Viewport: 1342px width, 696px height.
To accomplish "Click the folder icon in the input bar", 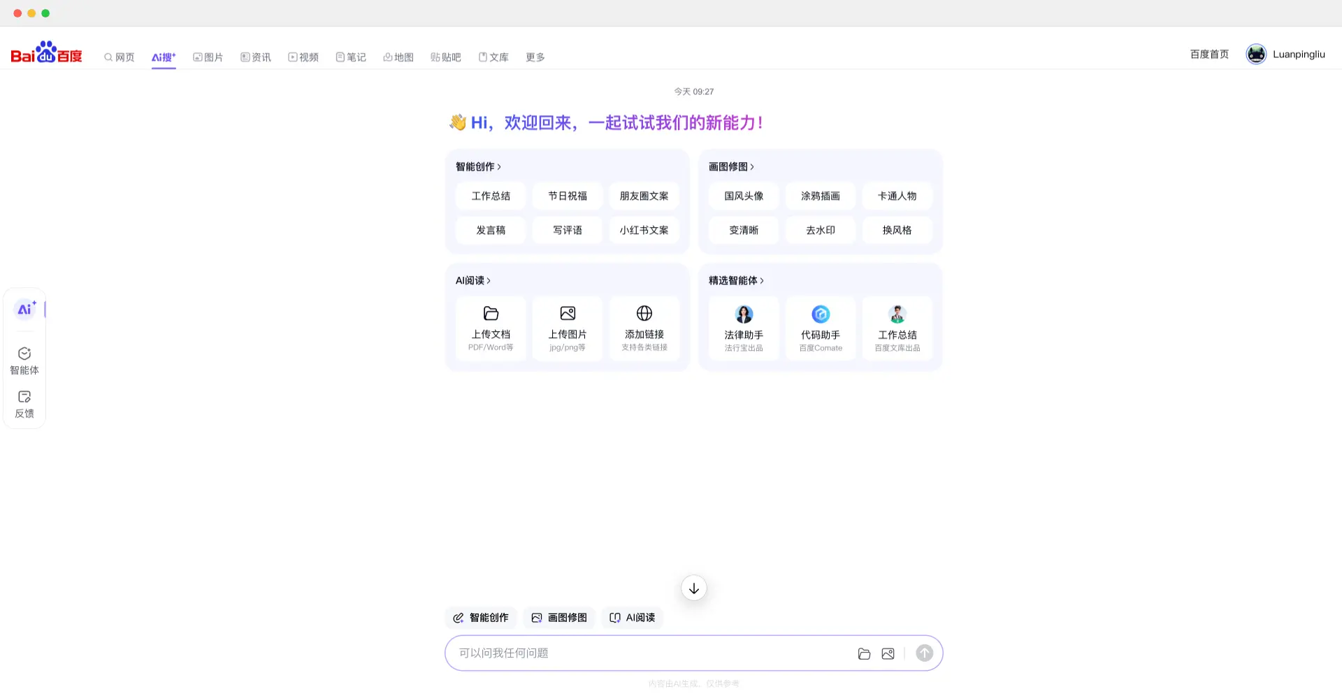I will (864, 653).
